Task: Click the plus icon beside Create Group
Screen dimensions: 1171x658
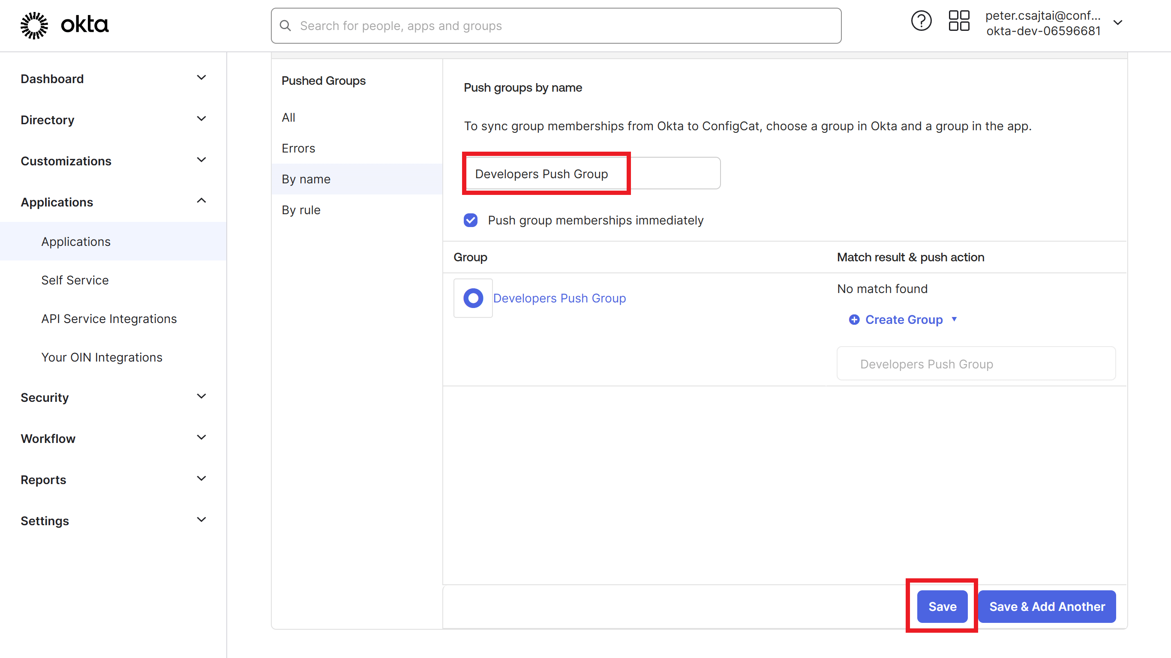Action: [x=854, y=320]
